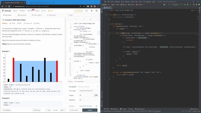Expand the Console panel
Image resolution: width=201 pixels, height=113 pixels.
(72, 106)
